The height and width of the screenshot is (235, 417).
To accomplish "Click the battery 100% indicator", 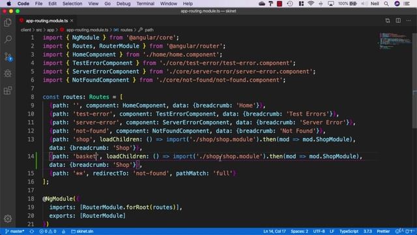I will coord(347,3).
